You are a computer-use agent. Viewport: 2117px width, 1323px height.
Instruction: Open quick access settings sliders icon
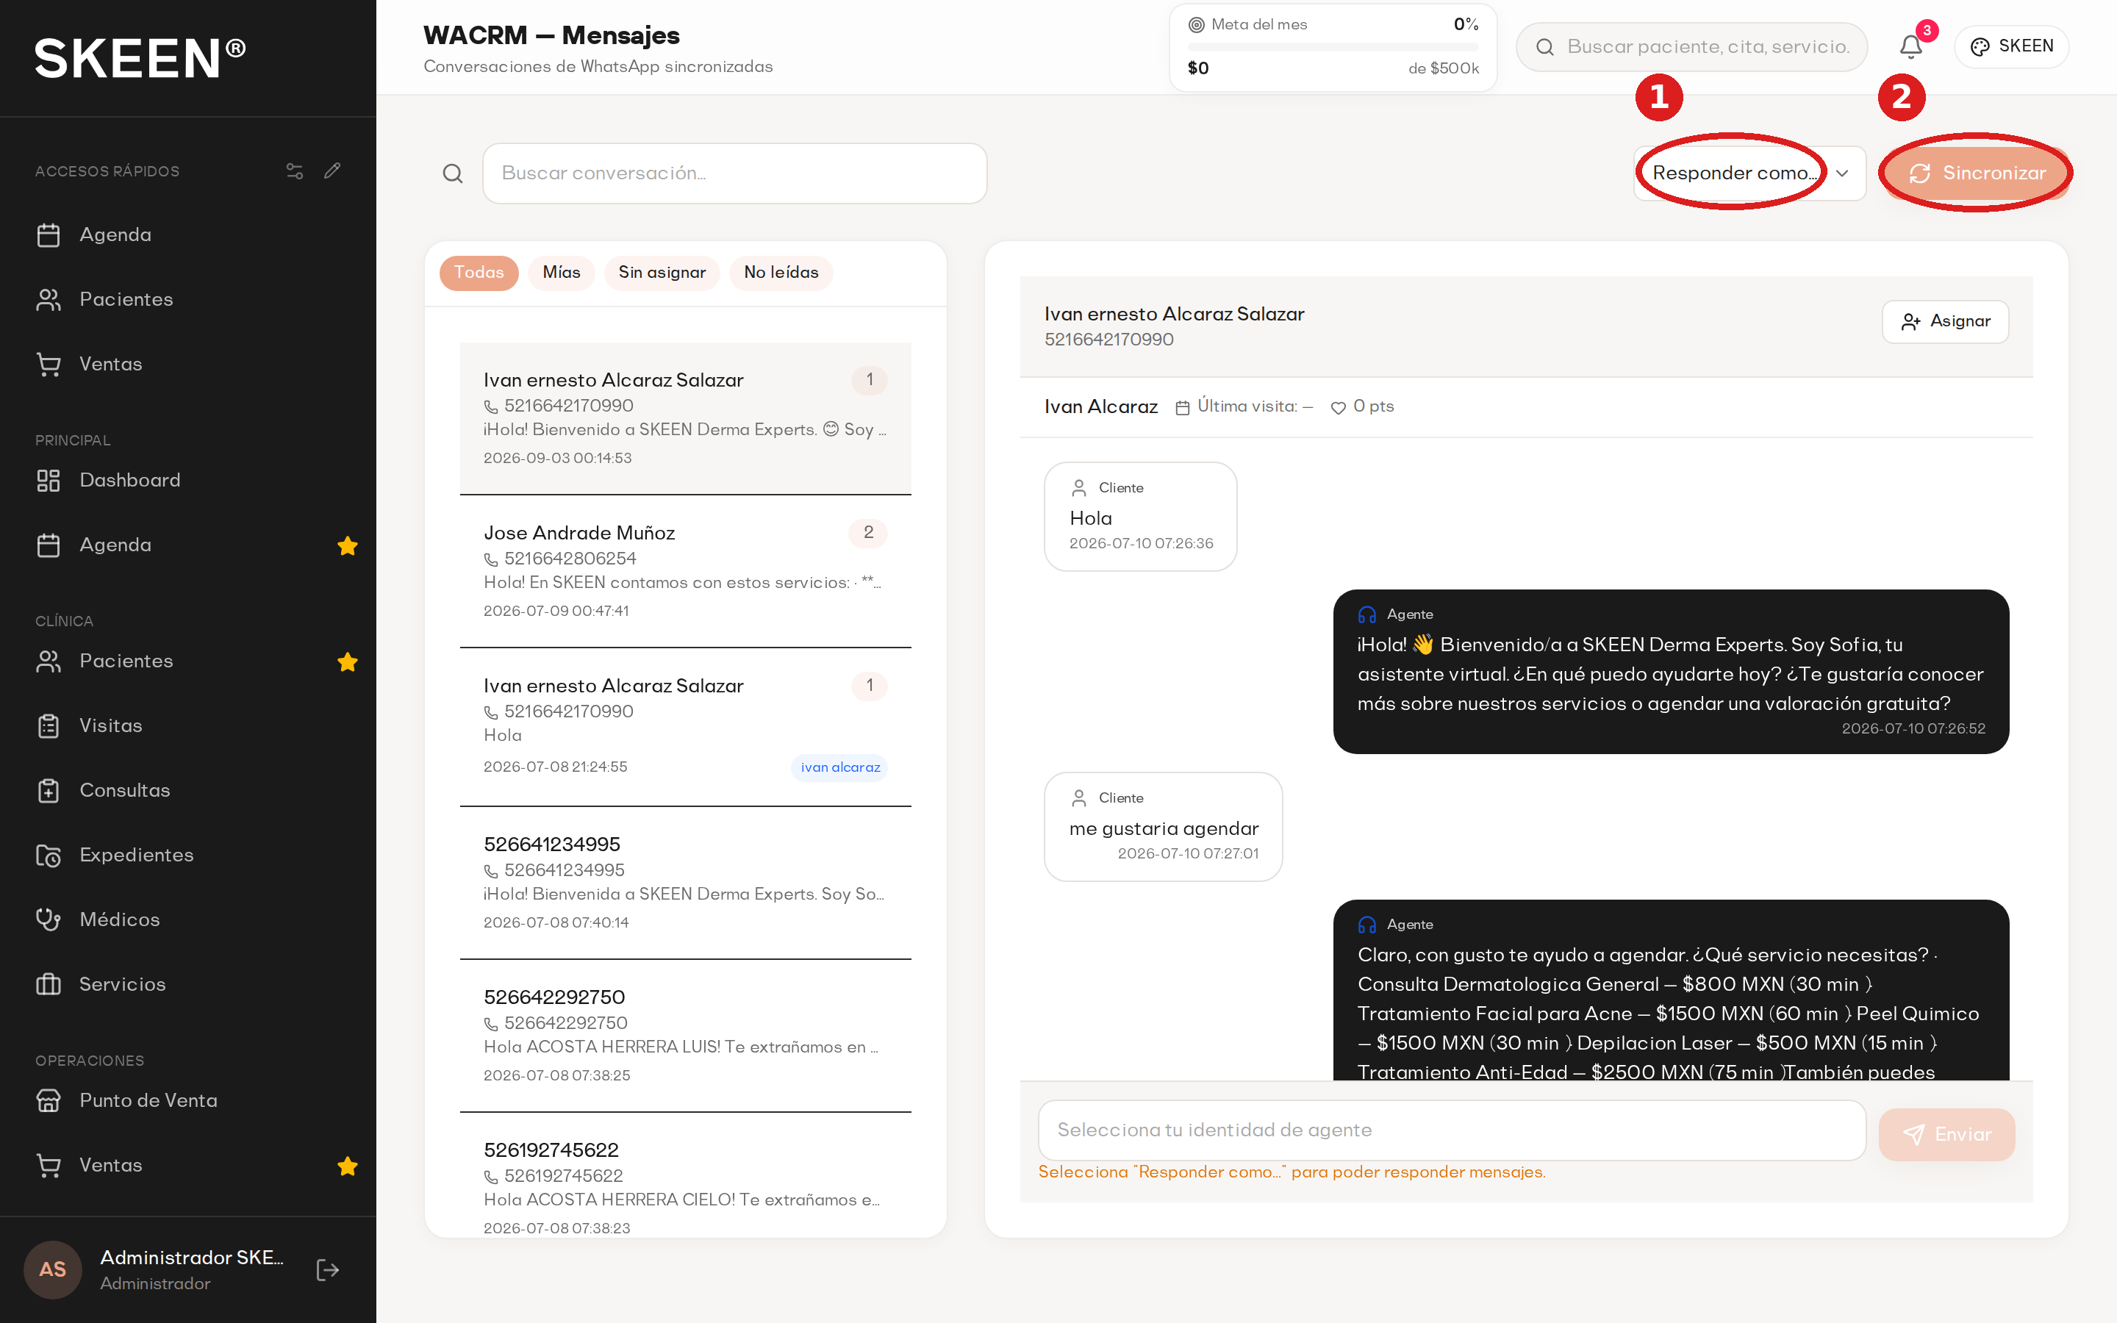click(295, 171)
